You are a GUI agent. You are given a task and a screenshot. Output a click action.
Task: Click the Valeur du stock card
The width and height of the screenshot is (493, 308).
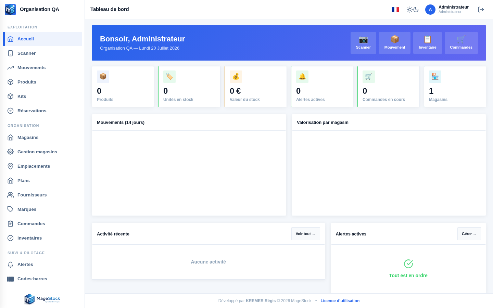click(x=256, y=87)
